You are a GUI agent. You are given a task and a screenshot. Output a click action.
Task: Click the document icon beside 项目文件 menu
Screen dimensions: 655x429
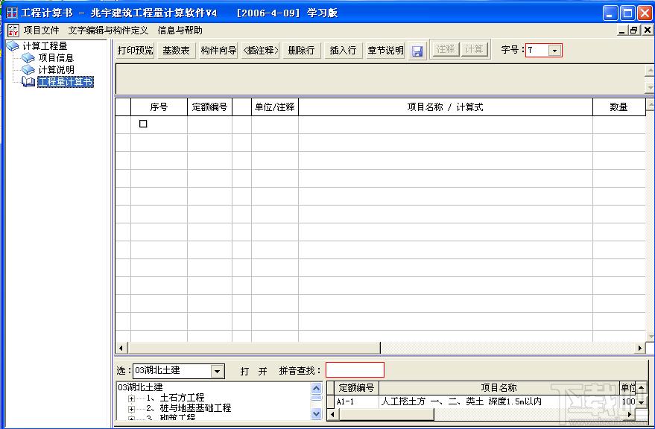13,30
